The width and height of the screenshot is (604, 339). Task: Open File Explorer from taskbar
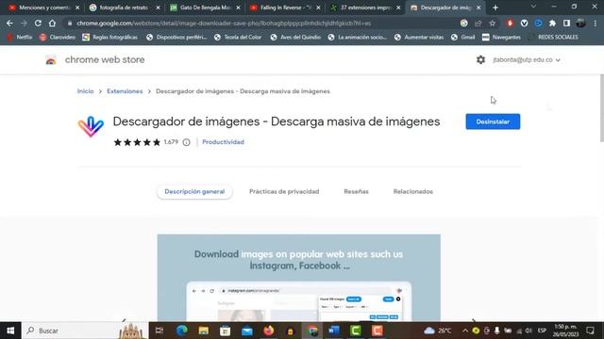tap(204, 331)
